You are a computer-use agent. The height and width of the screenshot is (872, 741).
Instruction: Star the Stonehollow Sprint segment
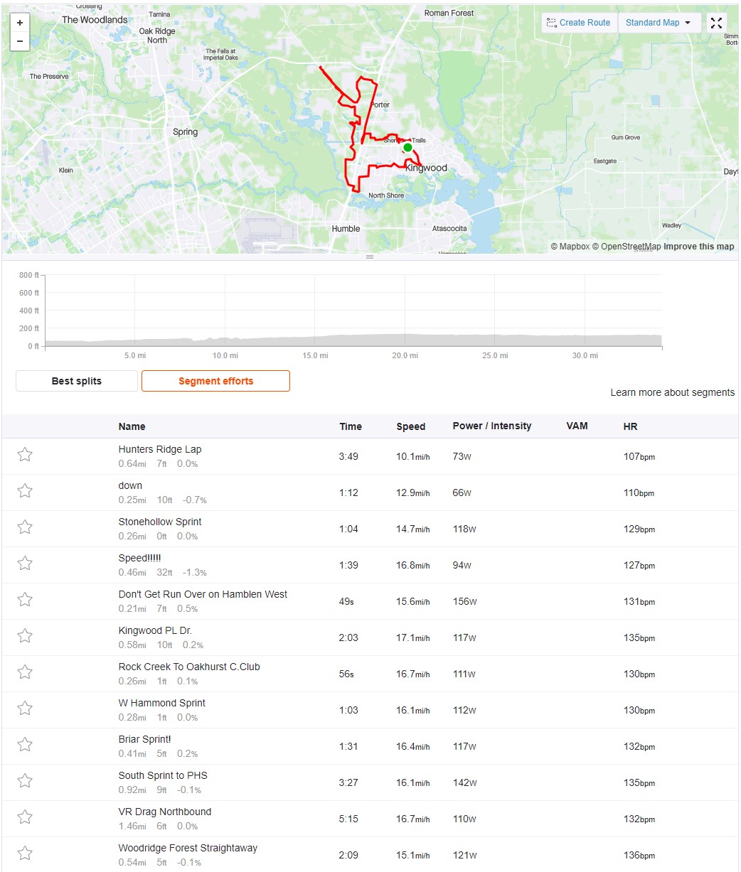[25, 527]
